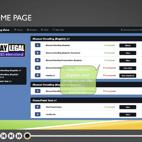This screenshot has height=142, width=142.
Task: Click the Take Quiz button
Action: click(128, 68)
